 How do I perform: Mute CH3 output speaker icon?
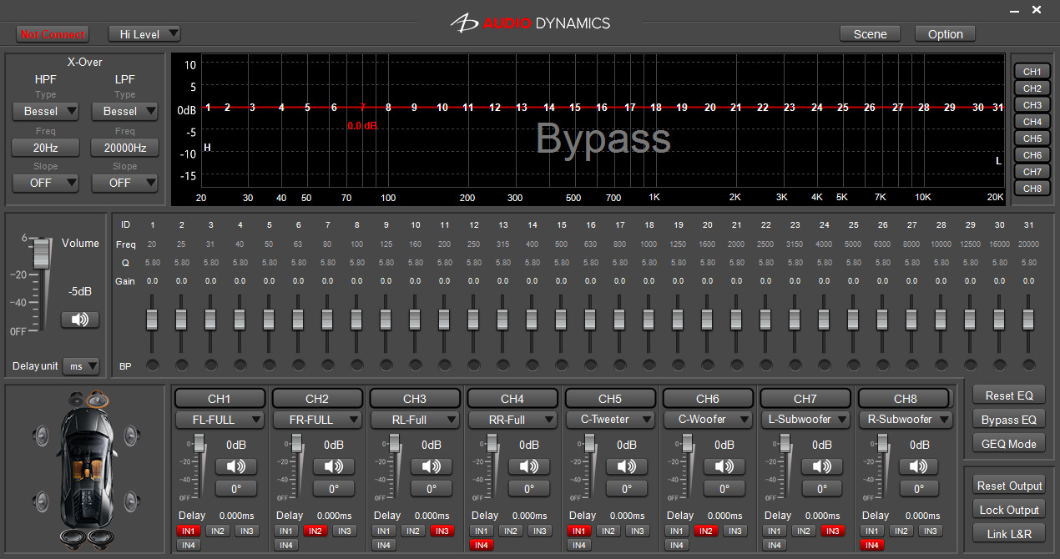(x=431, y=466)
